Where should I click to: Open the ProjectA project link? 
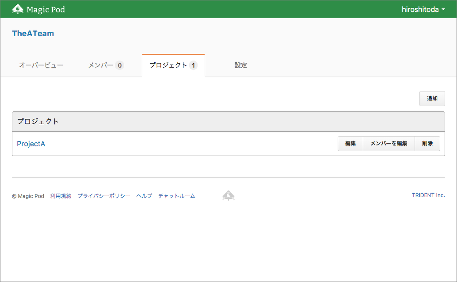31,144
